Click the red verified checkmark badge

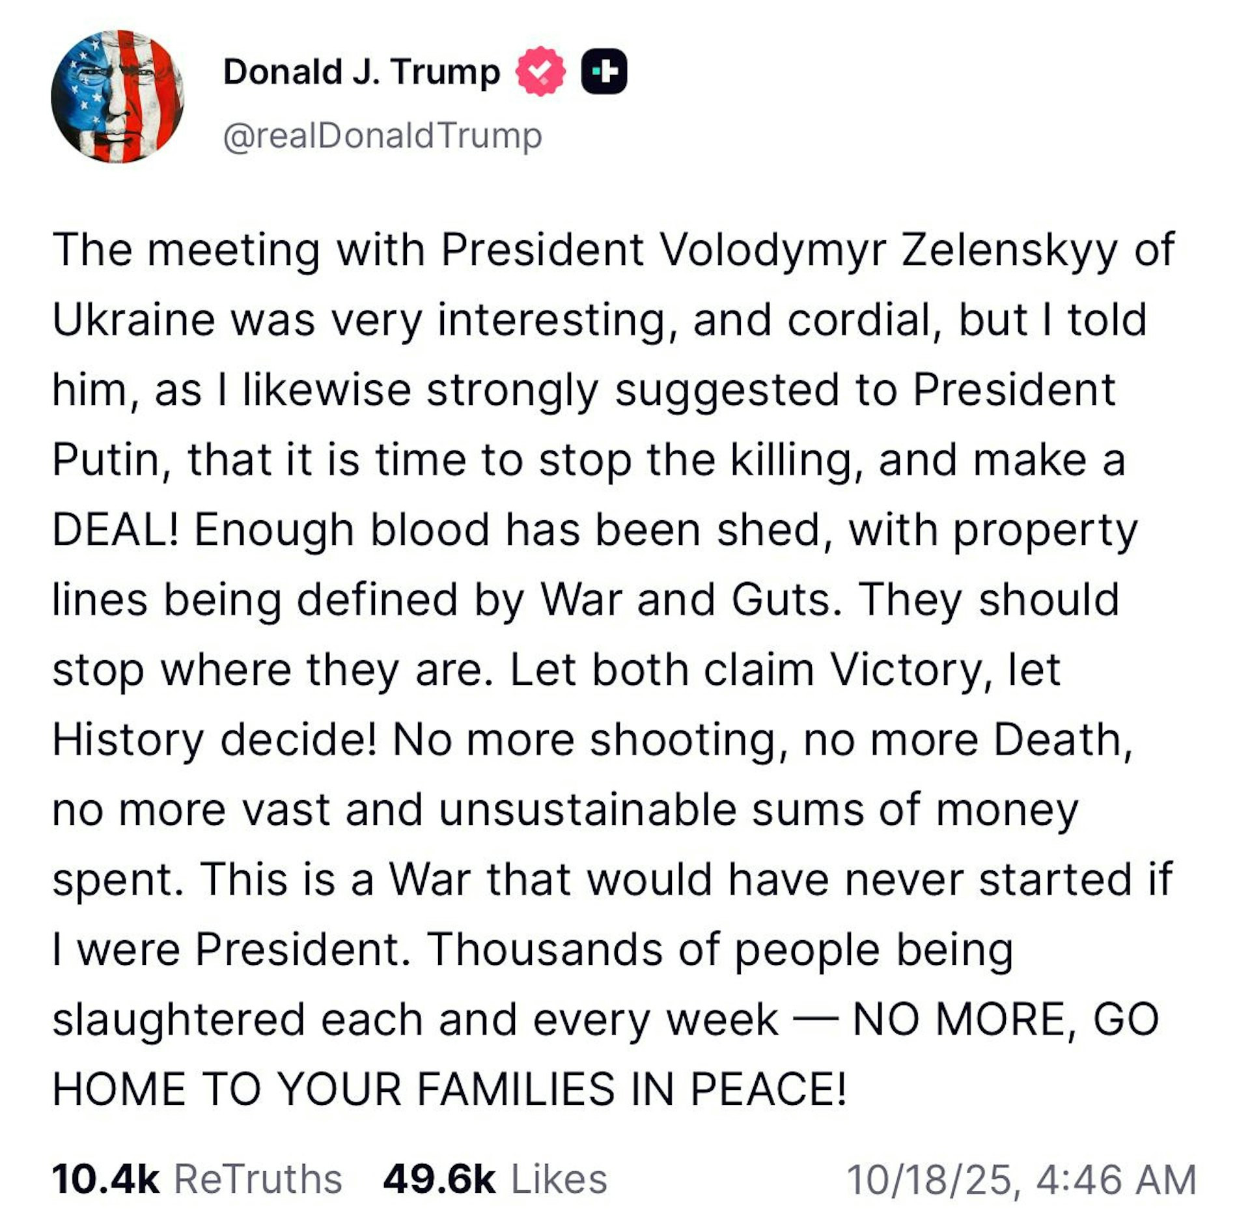click(x=540, y=72)
